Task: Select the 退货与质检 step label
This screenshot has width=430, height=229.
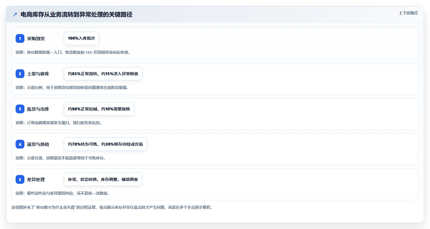Action: [x=38, y=144]
